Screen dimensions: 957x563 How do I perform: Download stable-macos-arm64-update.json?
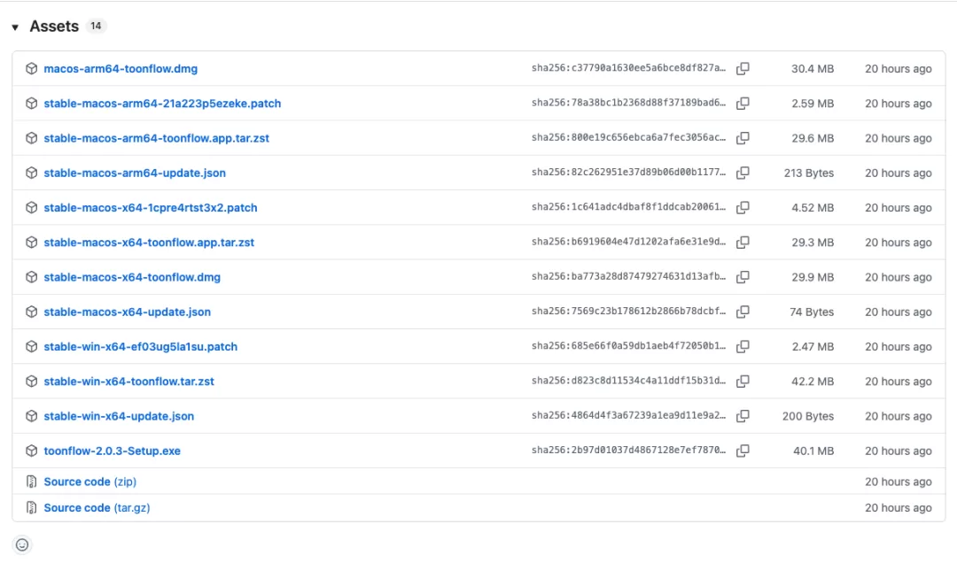135,174
